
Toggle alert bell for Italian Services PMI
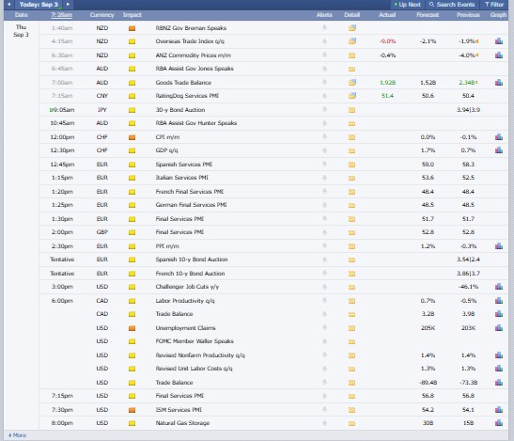click(324, 177)
